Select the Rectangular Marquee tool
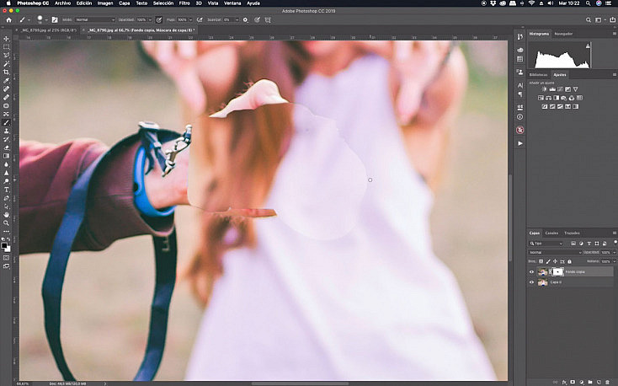This screenshot has width=618, height=386. tap(6, 47)
